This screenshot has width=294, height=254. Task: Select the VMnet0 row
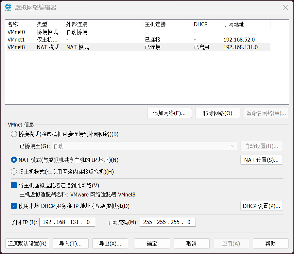coord(139,32)
